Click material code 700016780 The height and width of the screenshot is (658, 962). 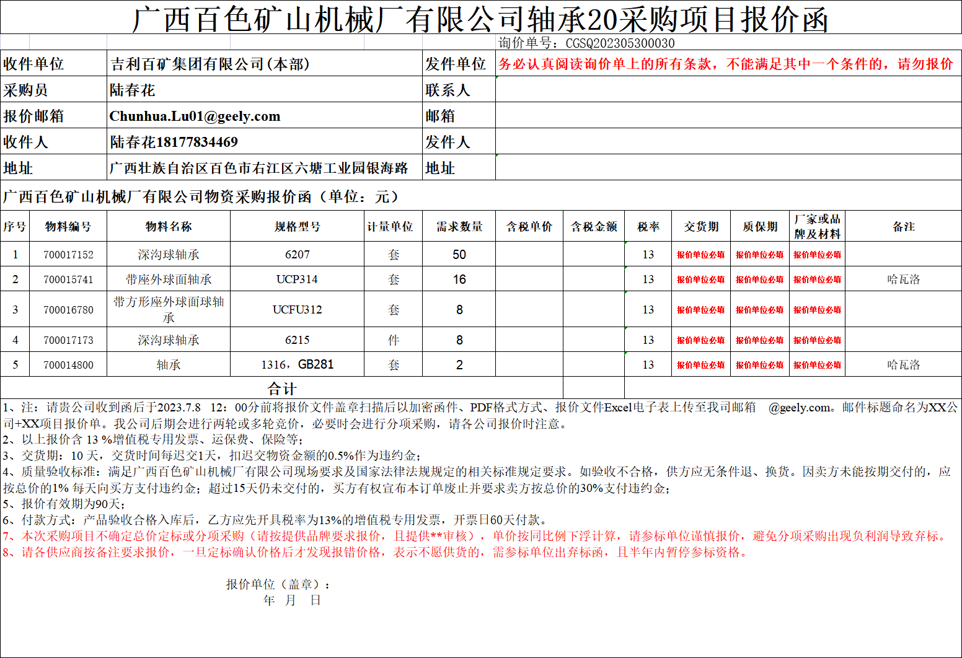coord(68,310)
